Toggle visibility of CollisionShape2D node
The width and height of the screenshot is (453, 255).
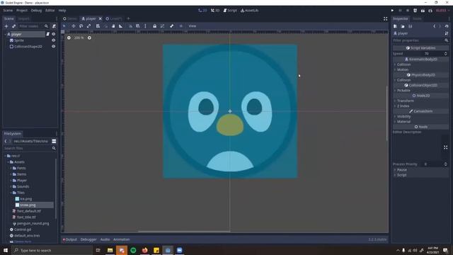pyautogui.click(x=54, y=46)
